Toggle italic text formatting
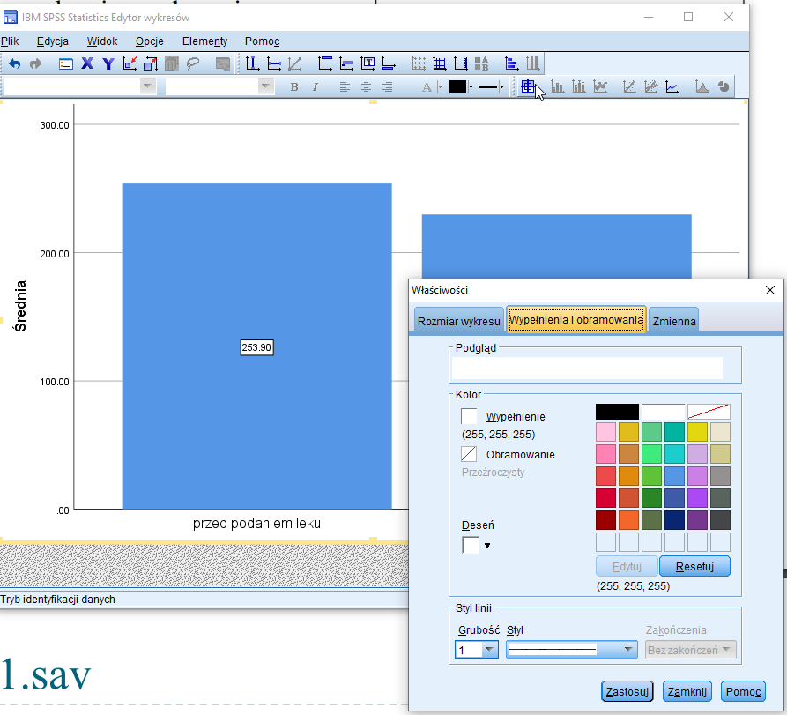 [x=315, y=86]
